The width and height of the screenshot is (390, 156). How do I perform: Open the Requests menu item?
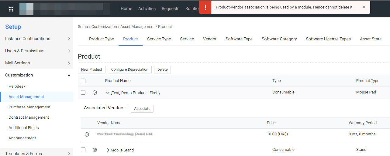click(x=171, y=8)
